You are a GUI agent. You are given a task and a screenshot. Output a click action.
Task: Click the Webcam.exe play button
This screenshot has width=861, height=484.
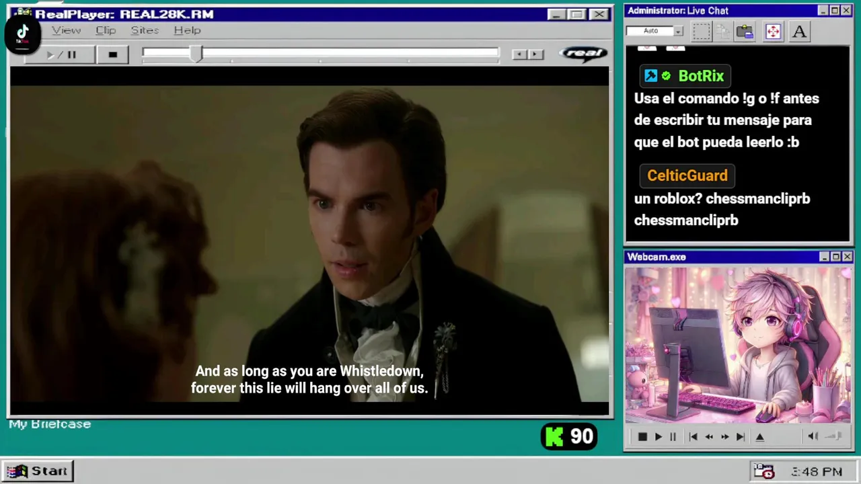[x=658, y=437]
